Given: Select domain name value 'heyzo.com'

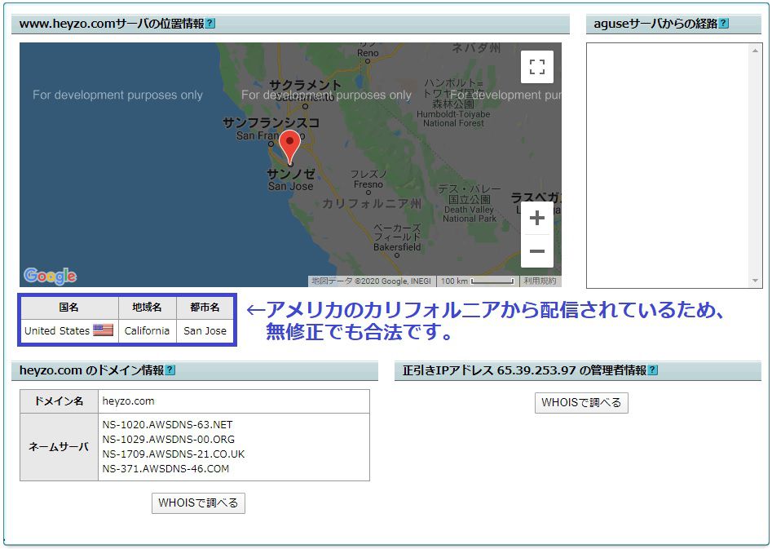Looking at the screenshot, I should pyautogui.click(x=129, y=401).
